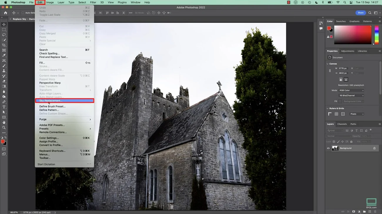382x214 pixels.
Task: Open the Layers panel options menu
Action: pos(380,124)
